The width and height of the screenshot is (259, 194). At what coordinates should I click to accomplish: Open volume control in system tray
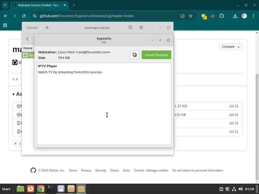[241, 189]
